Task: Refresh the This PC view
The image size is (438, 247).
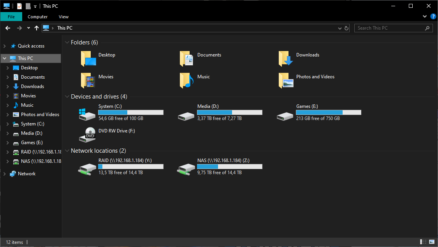Action: coord(347,28)
